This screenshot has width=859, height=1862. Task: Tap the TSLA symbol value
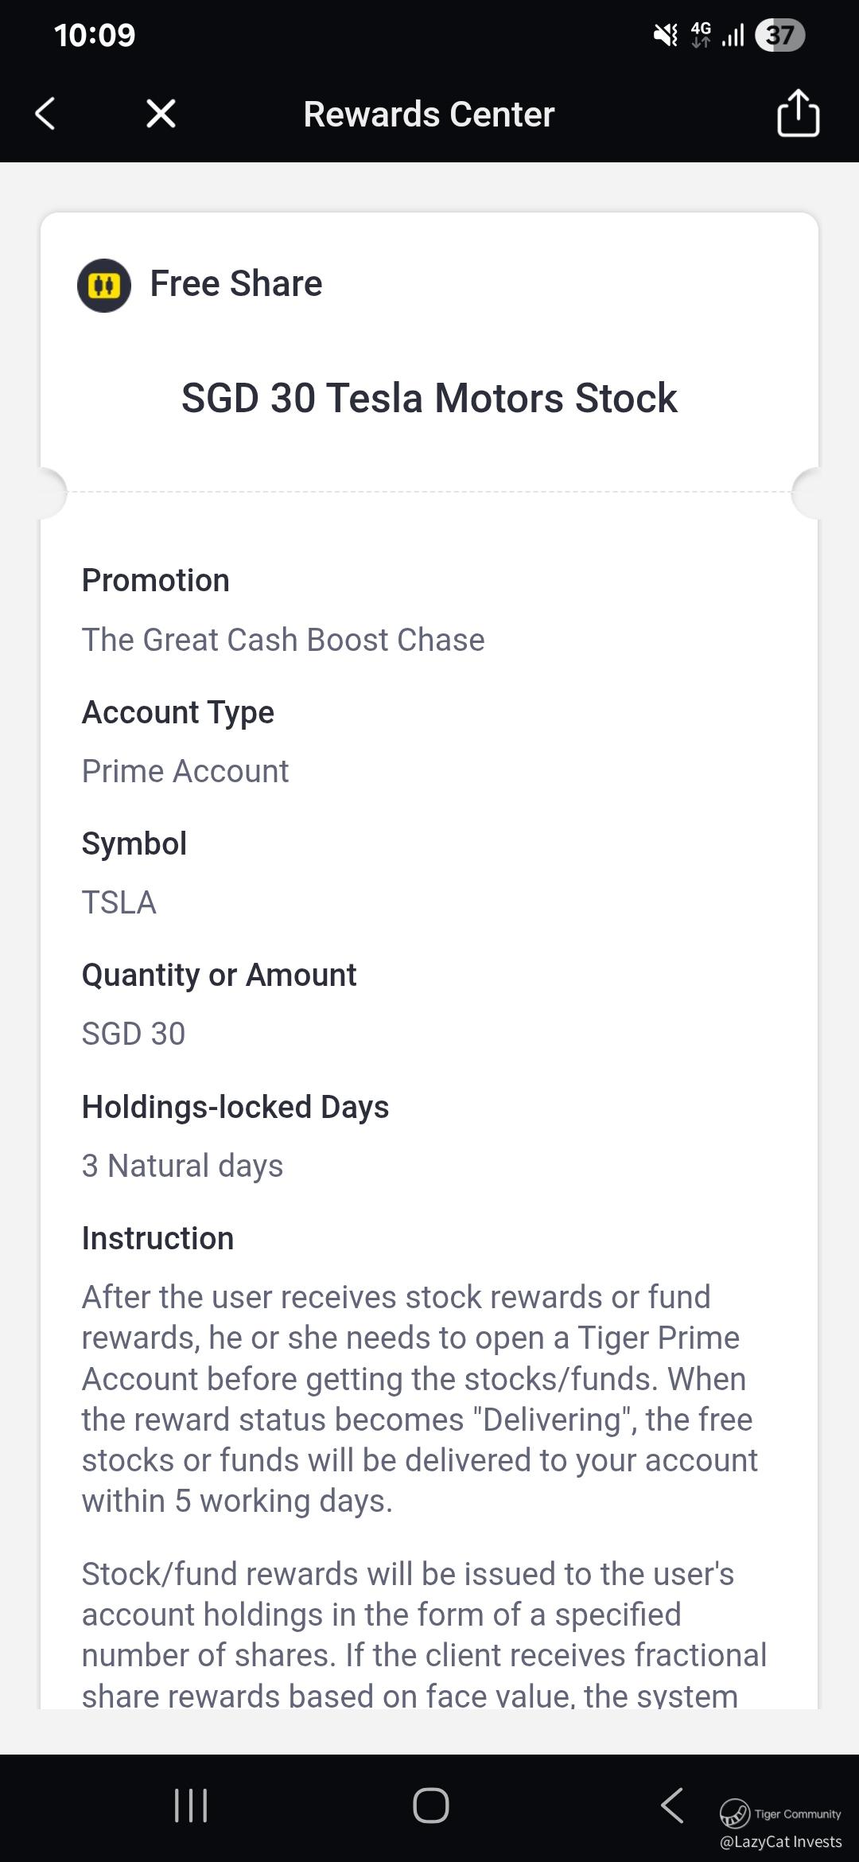tap(119, 902)
